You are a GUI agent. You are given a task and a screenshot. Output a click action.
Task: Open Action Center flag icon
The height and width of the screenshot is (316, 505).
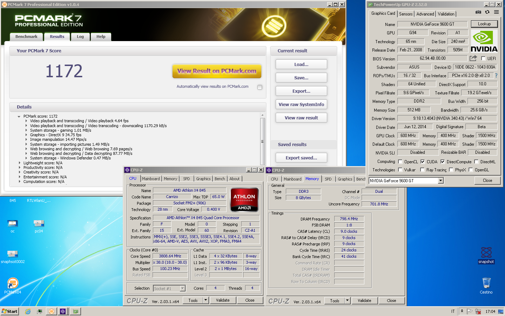[x=469, y=311]
